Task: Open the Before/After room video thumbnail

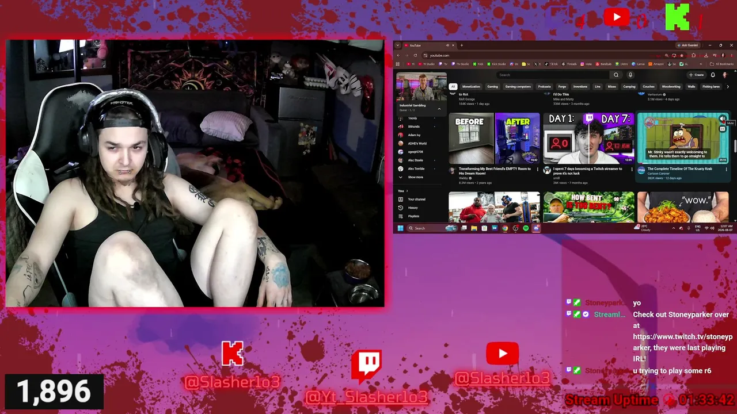Action: click(494, 138)
